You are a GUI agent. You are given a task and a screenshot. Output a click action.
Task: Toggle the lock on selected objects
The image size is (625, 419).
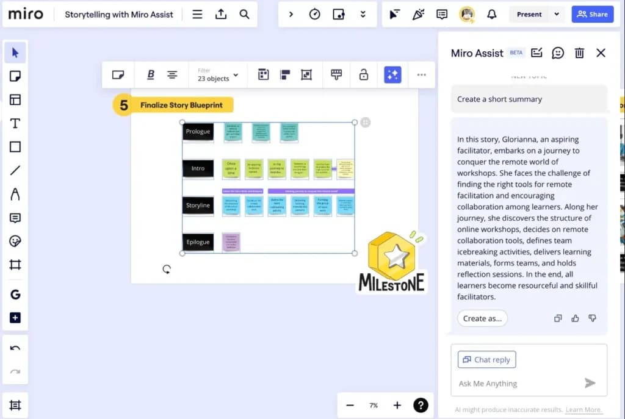(364, 74)
